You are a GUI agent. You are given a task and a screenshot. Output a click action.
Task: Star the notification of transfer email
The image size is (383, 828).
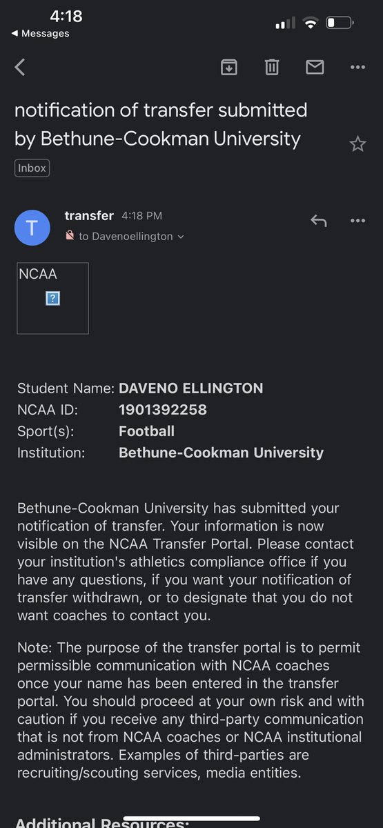pos(357,144)
